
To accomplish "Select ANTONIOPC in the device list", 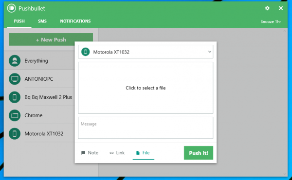I will point(39,79).
